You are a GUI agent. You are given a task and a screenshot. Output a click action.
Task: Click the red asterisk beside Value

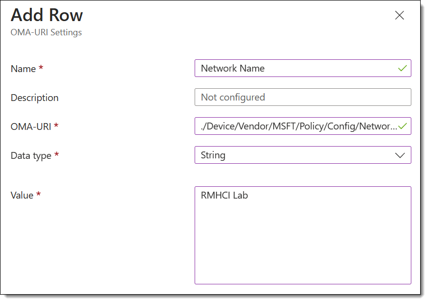click(39, 194)
